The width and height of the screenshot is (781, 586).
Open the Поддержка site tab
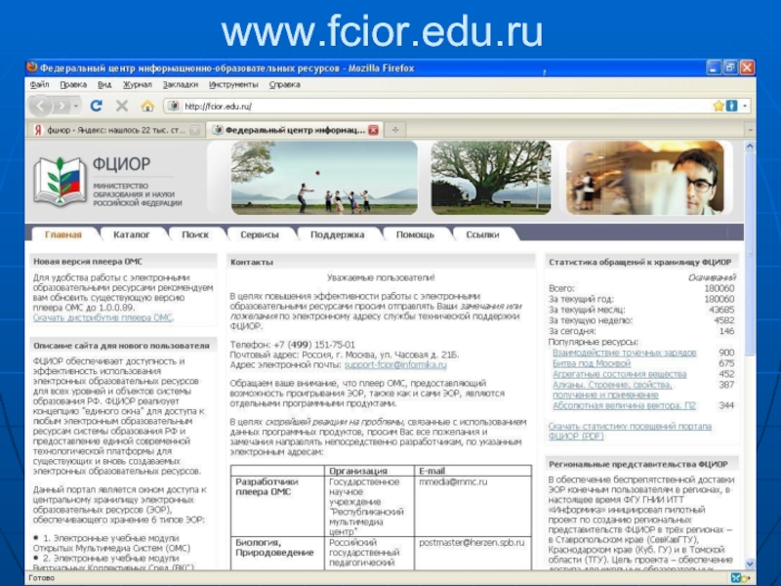click(x=337, y=234)
